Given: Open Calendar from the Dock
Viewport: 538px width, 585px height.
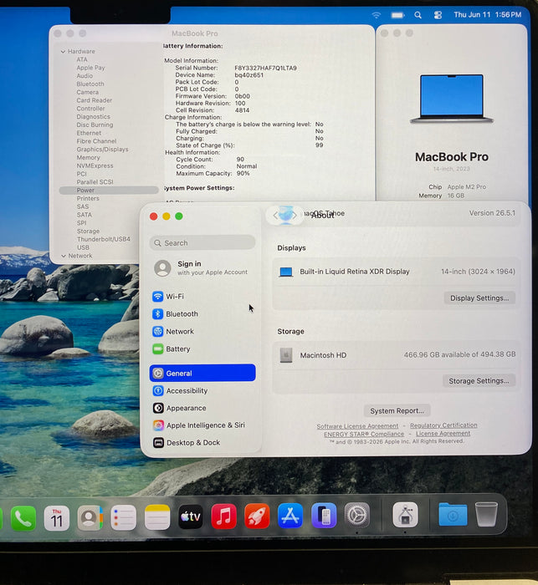Looking at the screenshot, I should pos(57,518).
